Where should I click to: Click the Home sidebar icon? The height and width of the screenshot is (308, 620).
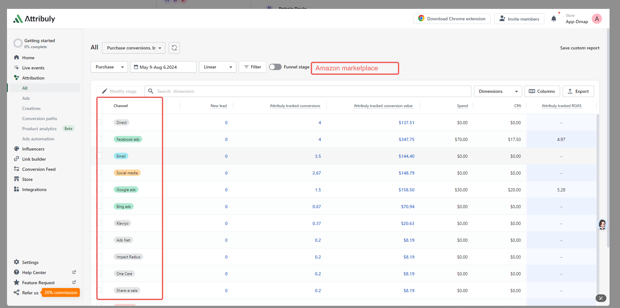(16, 57)
